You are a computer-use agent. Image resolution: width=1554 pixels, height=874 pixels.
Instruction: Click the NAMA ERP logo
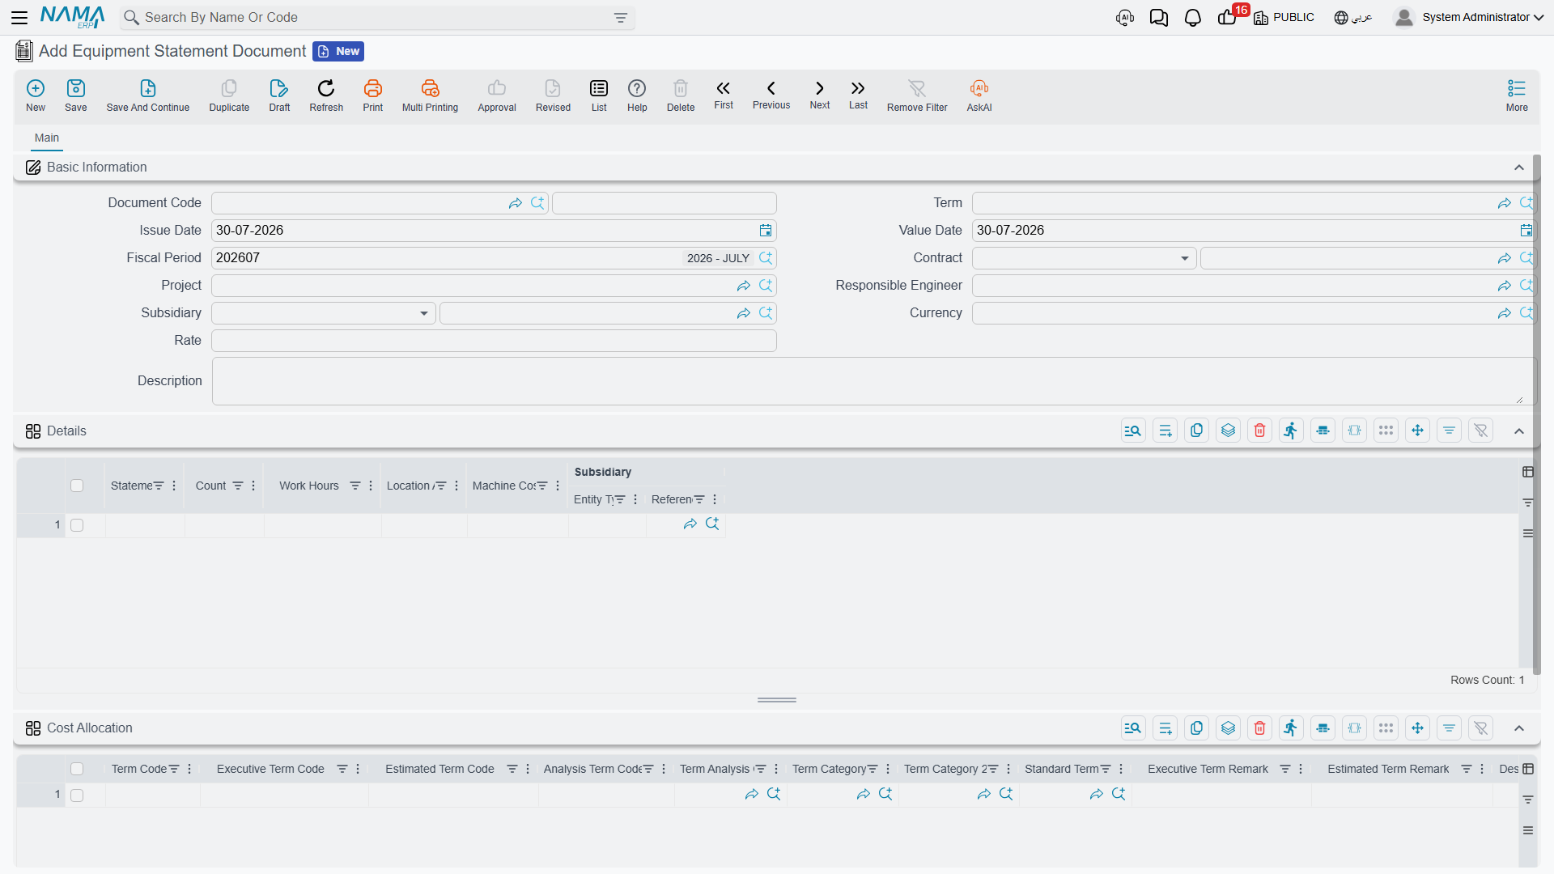73,17
